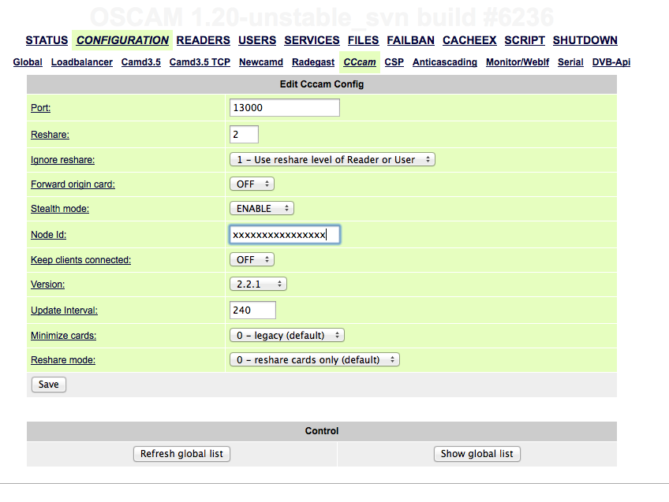Screen dimensions: 669x502
Task: Click the Reshare help link
Action: 50,135
